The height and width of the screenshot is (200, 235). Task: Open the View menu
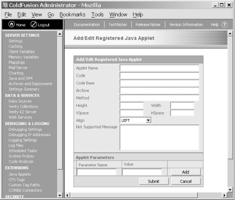(x=37, y=15)
